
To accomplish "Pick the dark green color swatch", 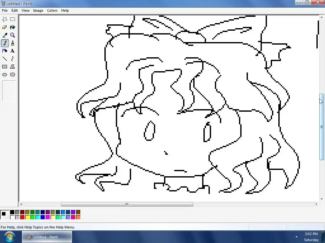I will point(33,212).
